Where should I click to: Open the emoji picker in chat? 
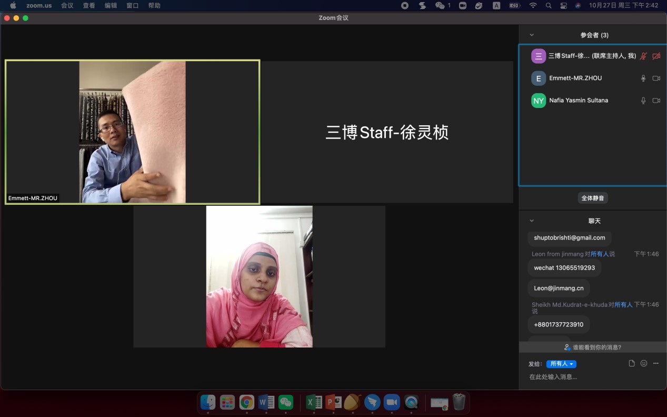[x=644, y=363]
